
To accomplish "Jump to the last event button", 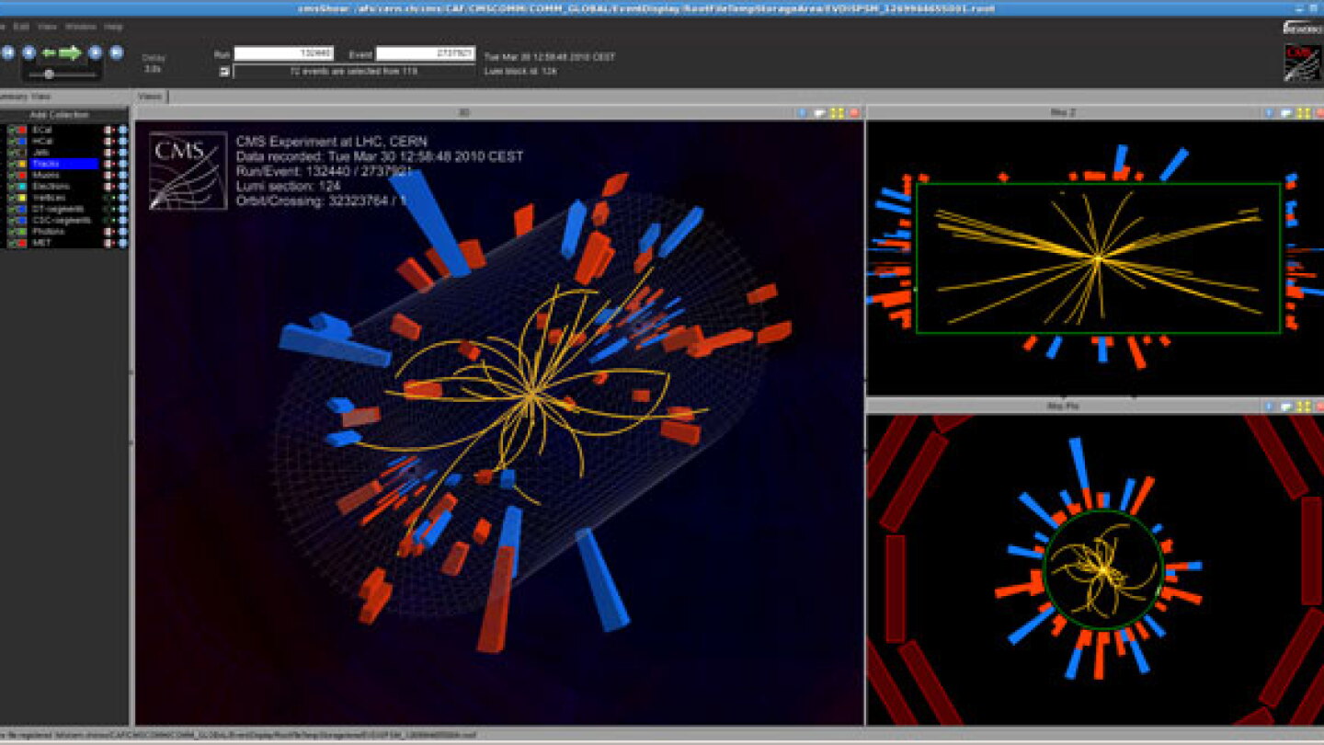I will (117, 52).
